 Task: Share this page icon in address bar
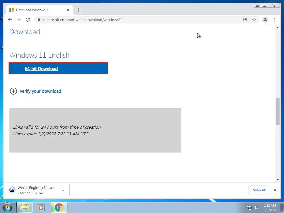(245, 20)
